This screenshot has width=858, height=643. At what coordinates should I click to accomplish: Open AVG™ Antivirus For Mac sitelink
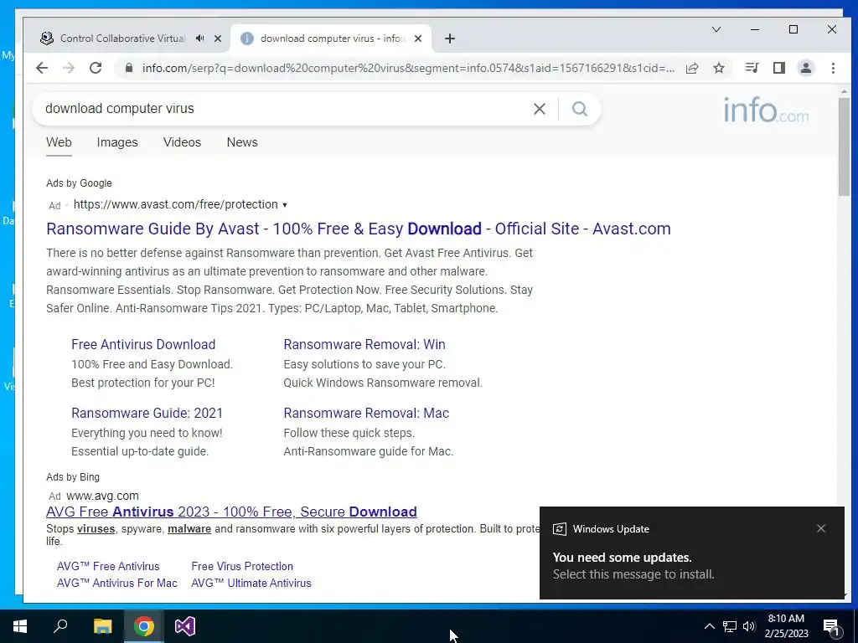(117, 584)
